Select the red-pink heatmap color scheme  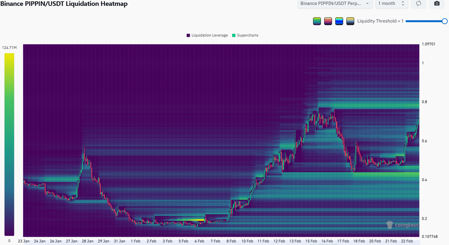[328, 21]
